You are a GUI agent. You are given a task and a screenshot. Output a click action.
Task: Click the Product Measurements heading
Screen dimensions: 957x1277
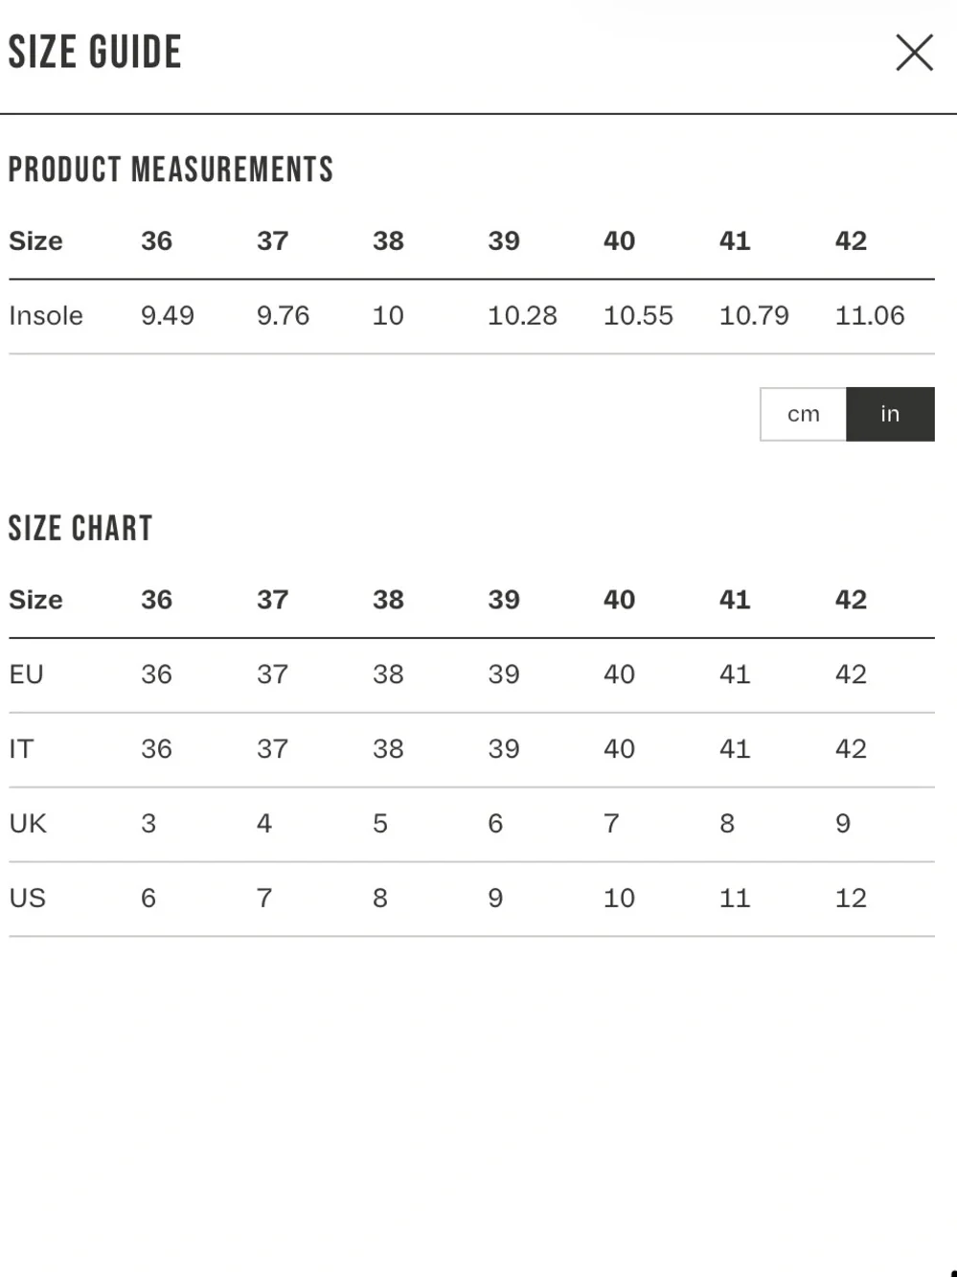pos(171,170)
